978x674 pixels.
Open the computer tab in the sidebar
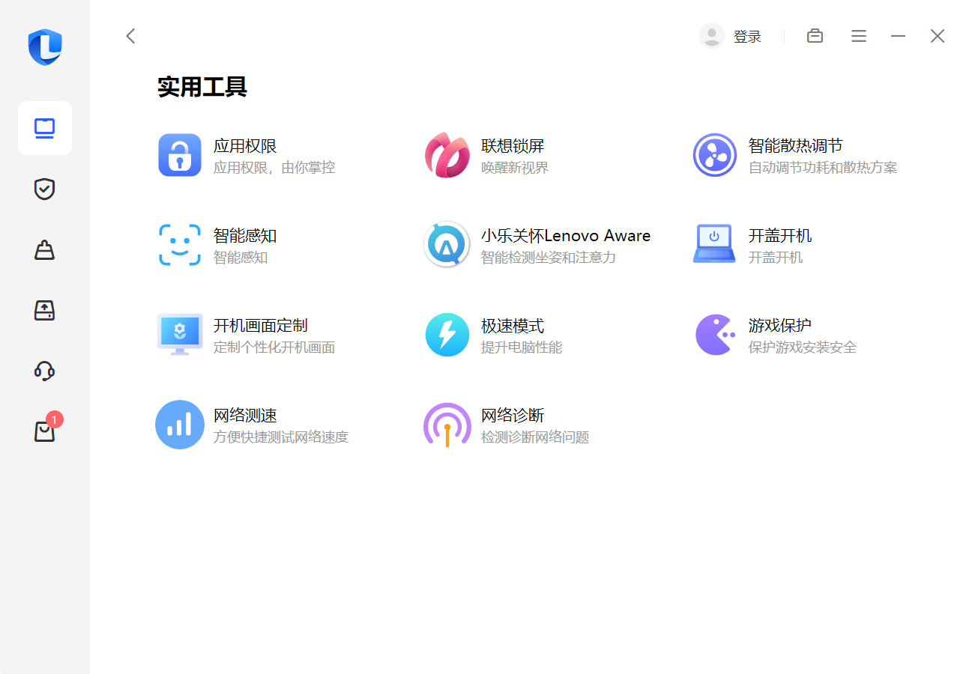coord(45,128)
